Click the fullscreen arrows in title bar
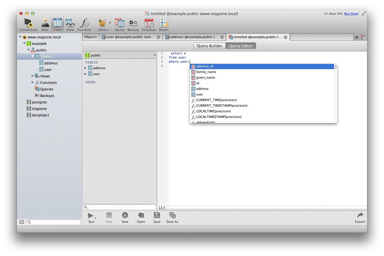The width and height of the screenshot is (384, 256). tap(364, 14)
